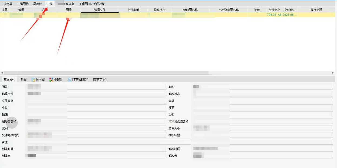Click the 名称 field in the properties panel

click(x=262, y=87)
